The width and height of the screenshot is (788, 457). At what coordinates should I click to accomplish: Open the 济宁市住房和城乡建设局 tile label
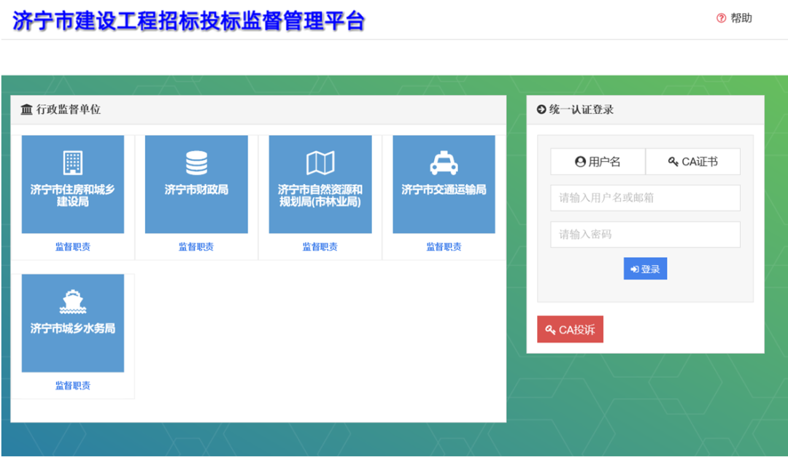[x=73, y=195]
